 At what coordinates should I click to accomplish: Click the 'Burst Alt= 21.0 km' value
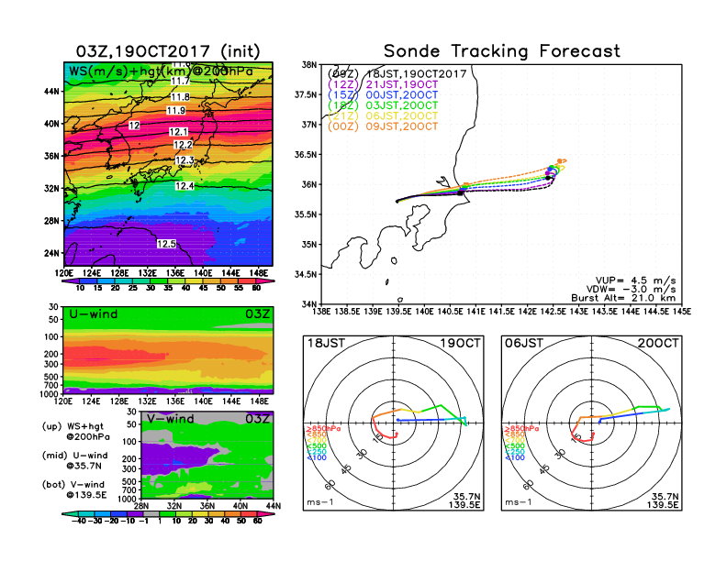click(x=623, y=298)
